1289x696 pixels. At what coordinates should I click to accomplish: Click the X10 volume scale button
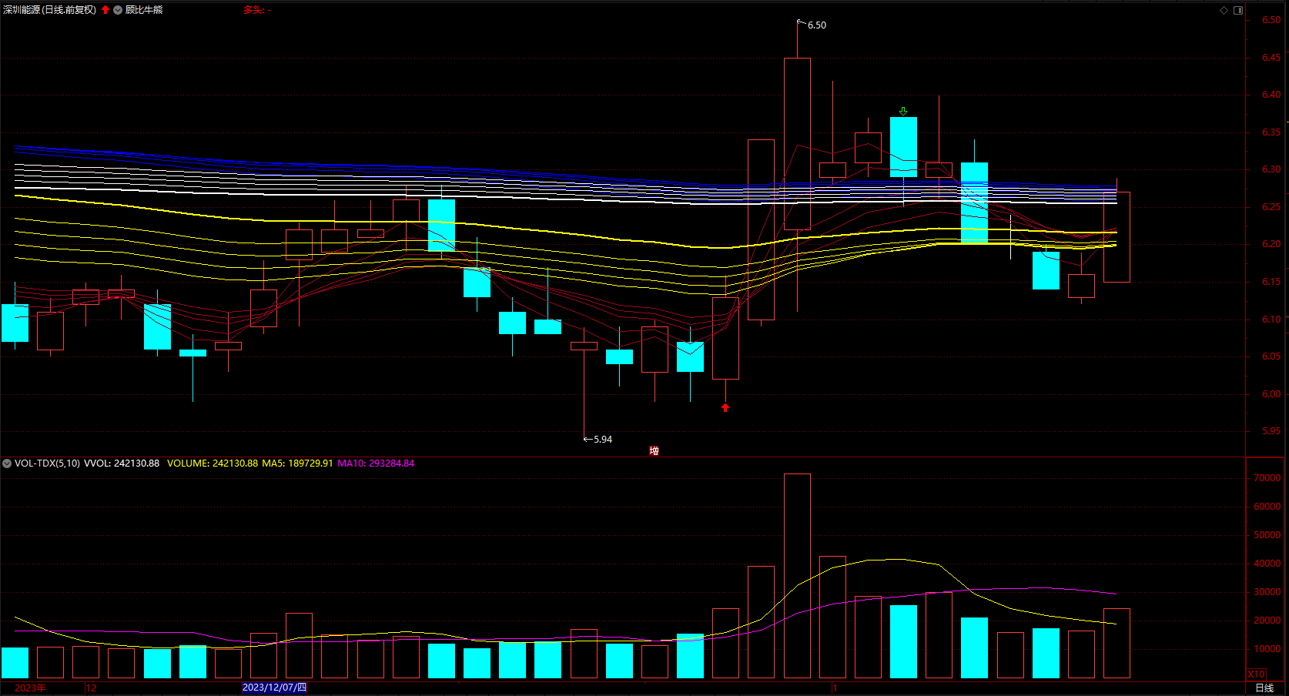tap(1256, 674)
